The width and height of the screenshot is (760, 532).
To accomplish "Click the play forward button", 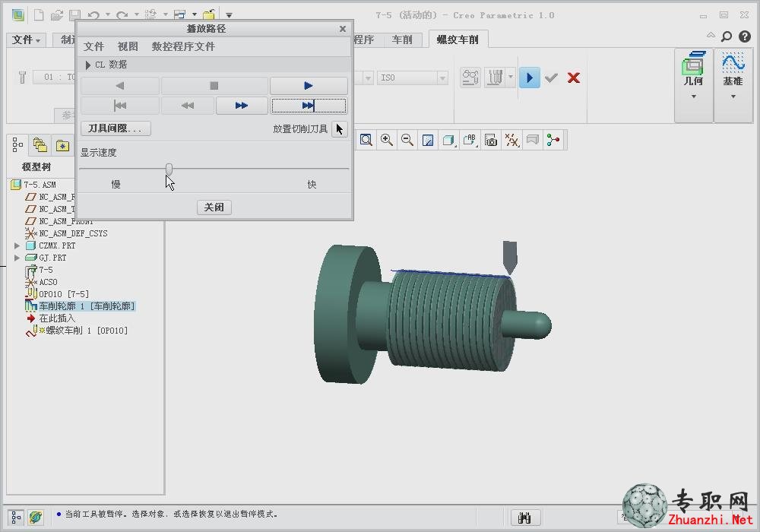I will [309, 86].
